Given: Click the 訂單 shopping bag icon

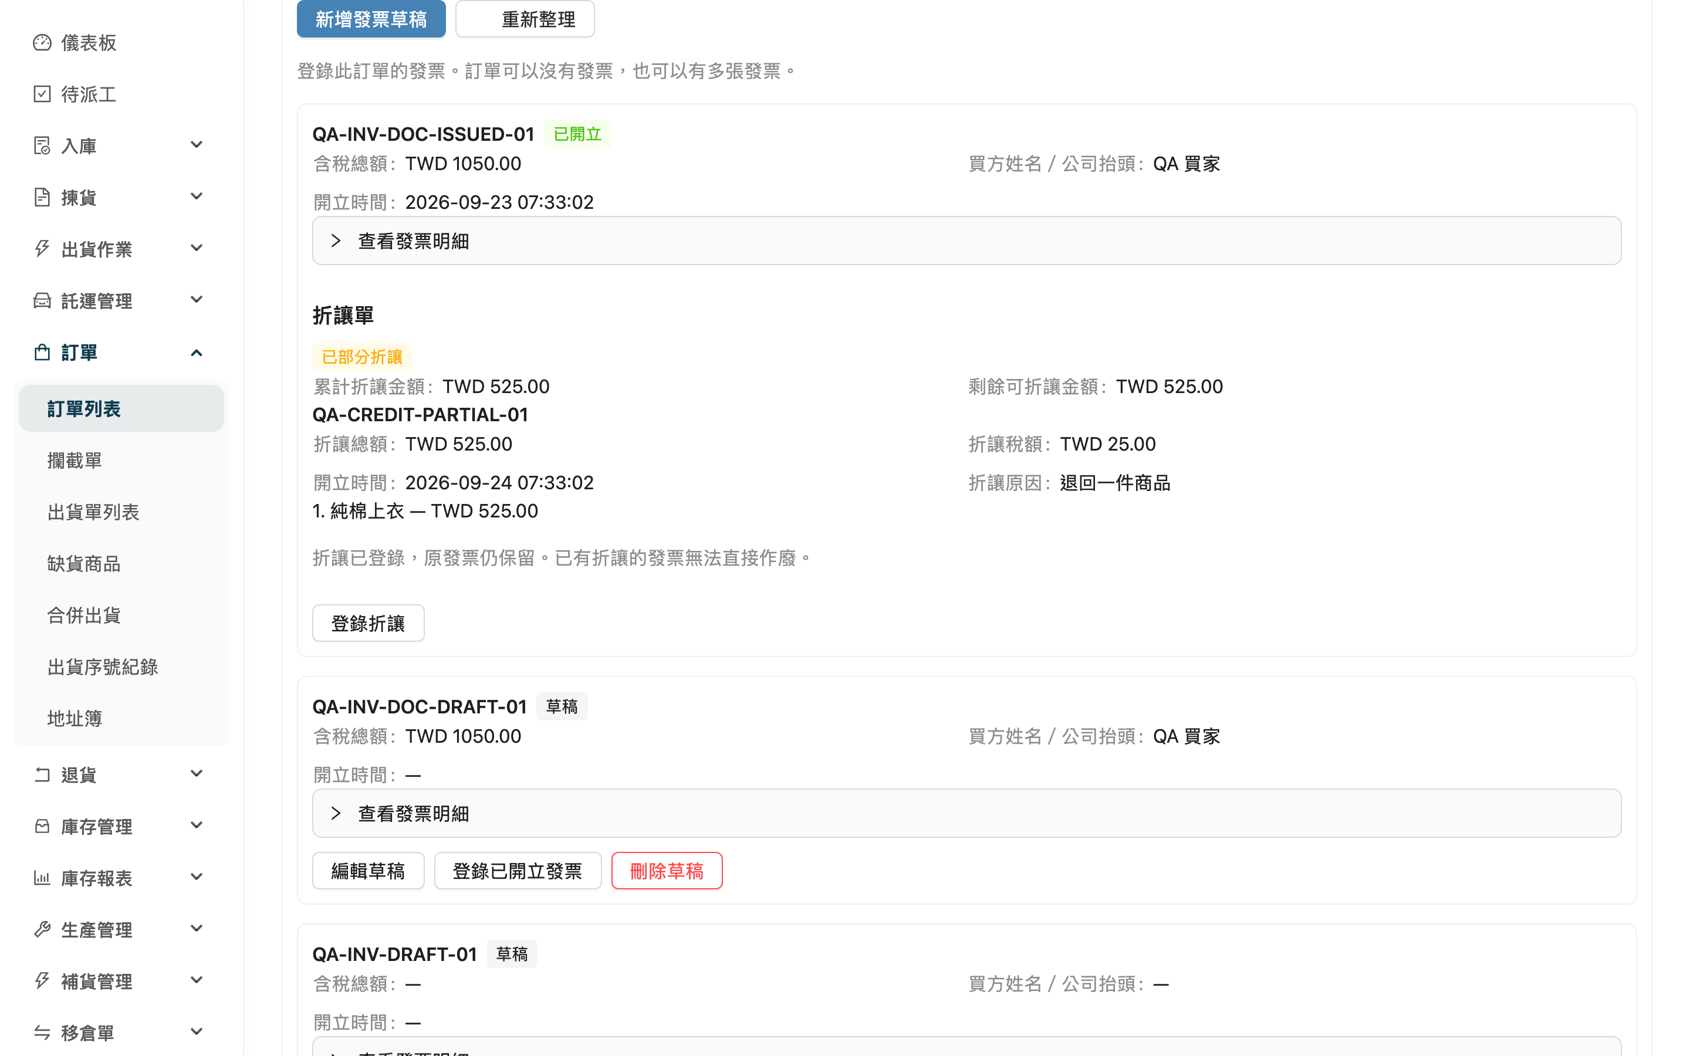Looking at the screenshot, I should coord(42,353).
